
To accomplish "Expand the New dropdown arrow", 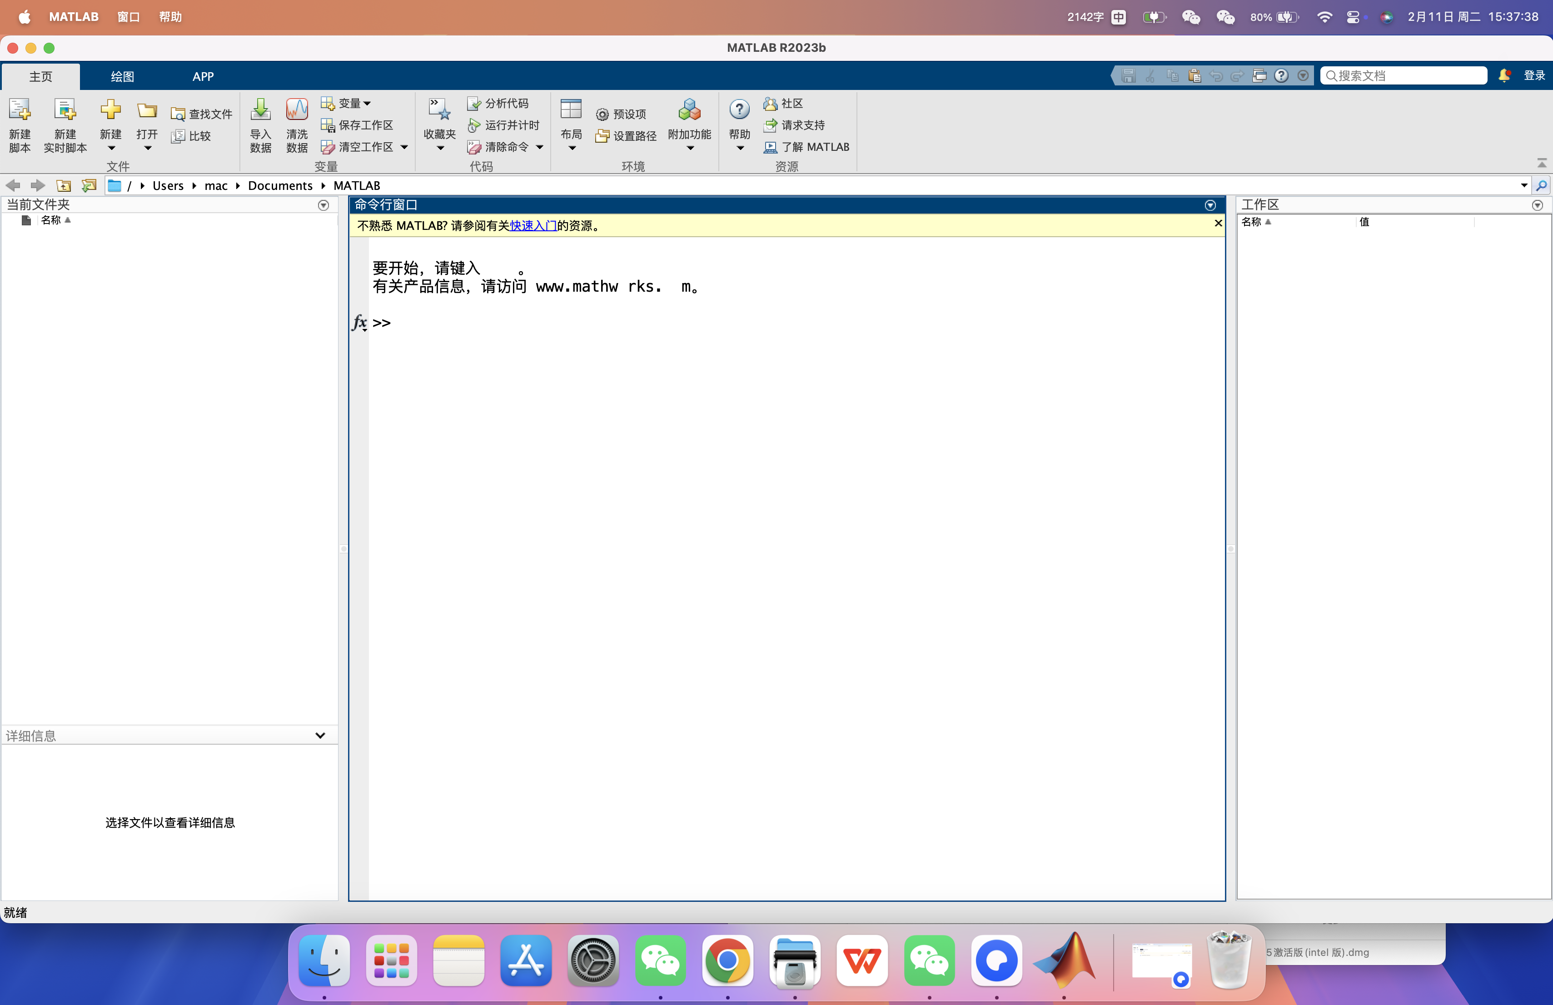I will tap(111, 147).
